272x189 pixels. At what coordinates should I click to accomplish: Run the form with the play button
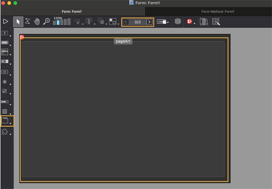click(x=5, y=21)
